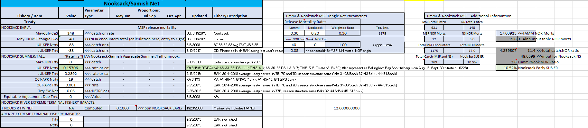The image size is (588, 128).
Task: Select the OCT-APR Ntrty value cell 19
Action: pos(71,79)
